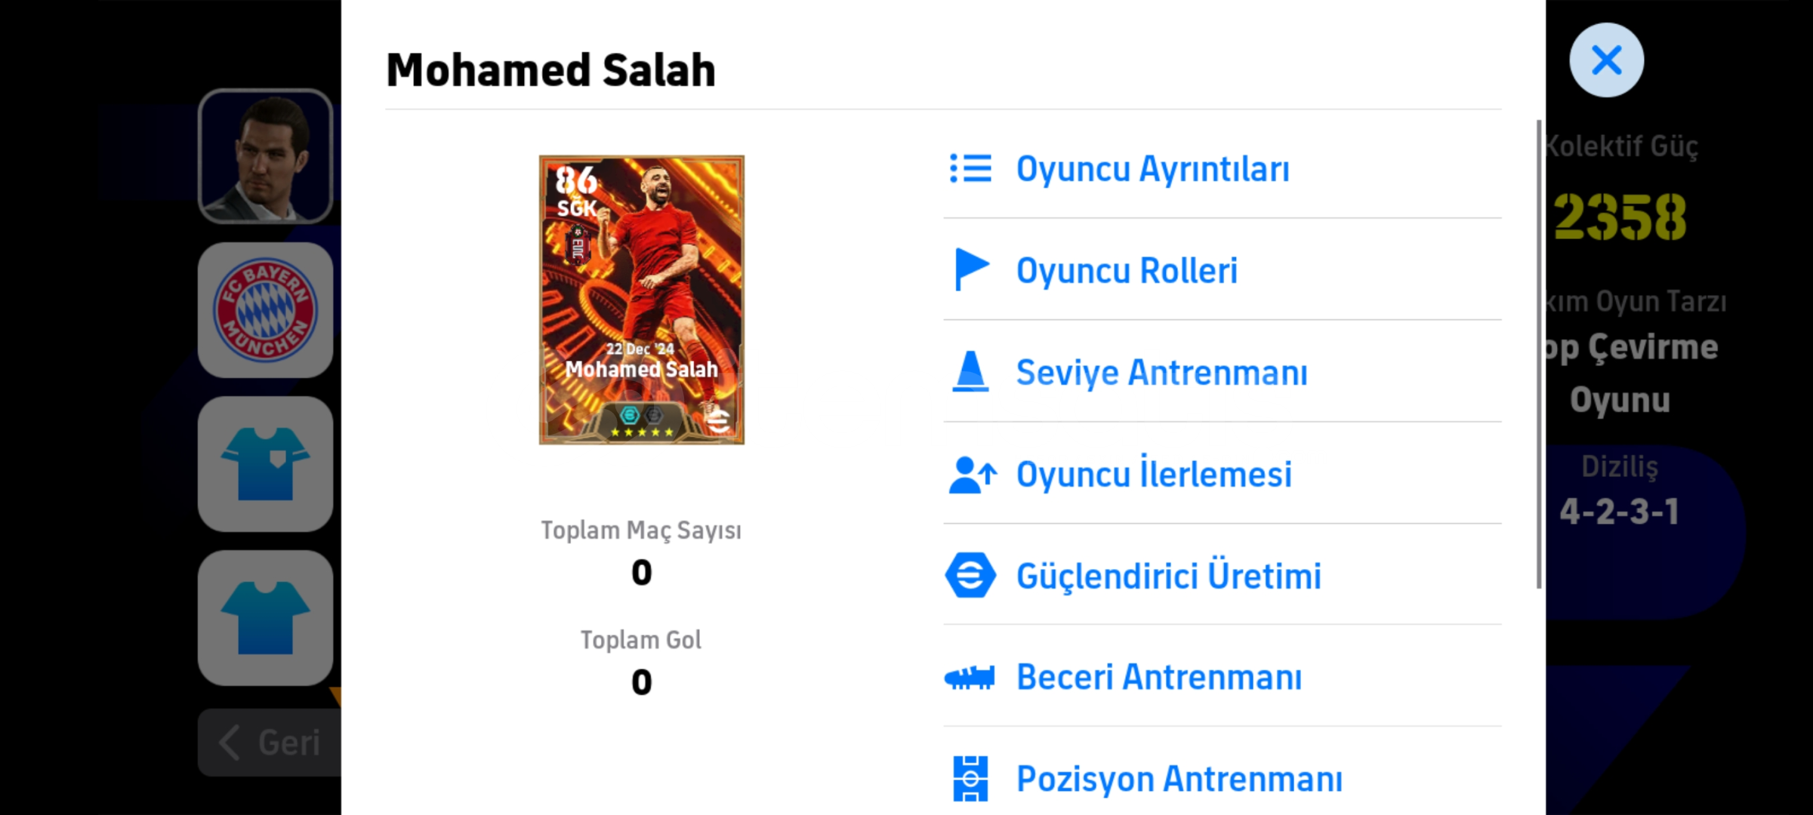The image size is (1813, 815).
Task: Open Oyuncu Rolleri menu entry
Action: 1222,269
